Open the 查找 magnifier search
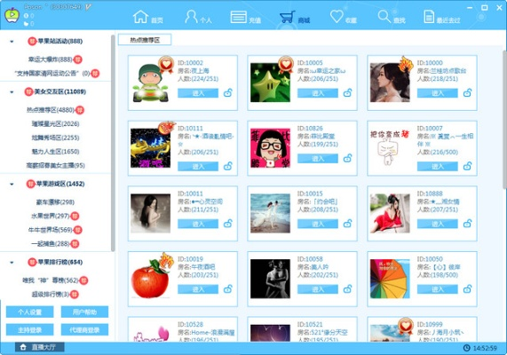Image resolution: width=507 pixels, height=355 pixels. coord(392,18)
